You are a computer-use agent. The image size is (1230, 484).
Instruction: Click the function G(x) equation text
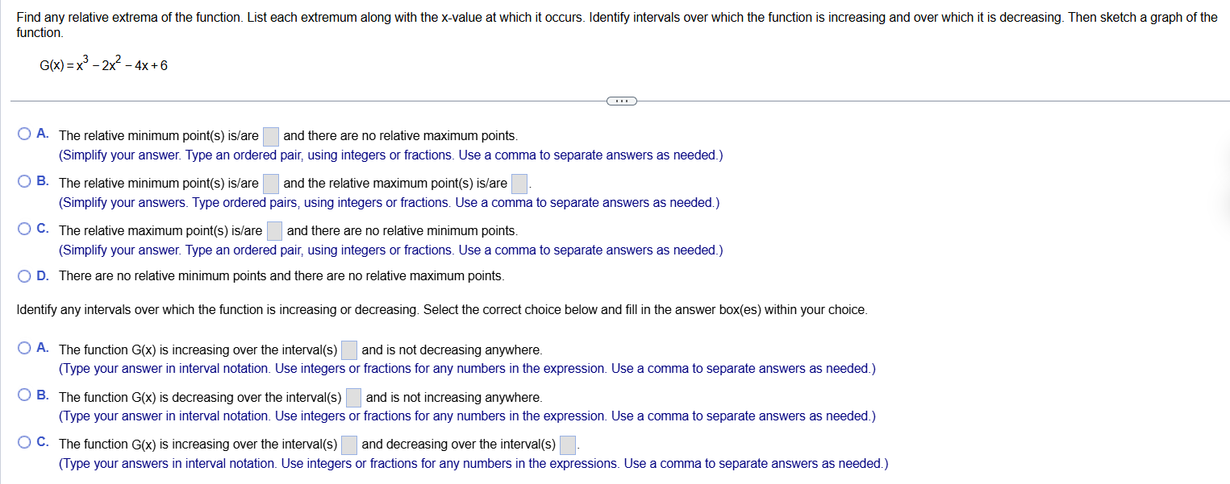(x=103, y=63)
